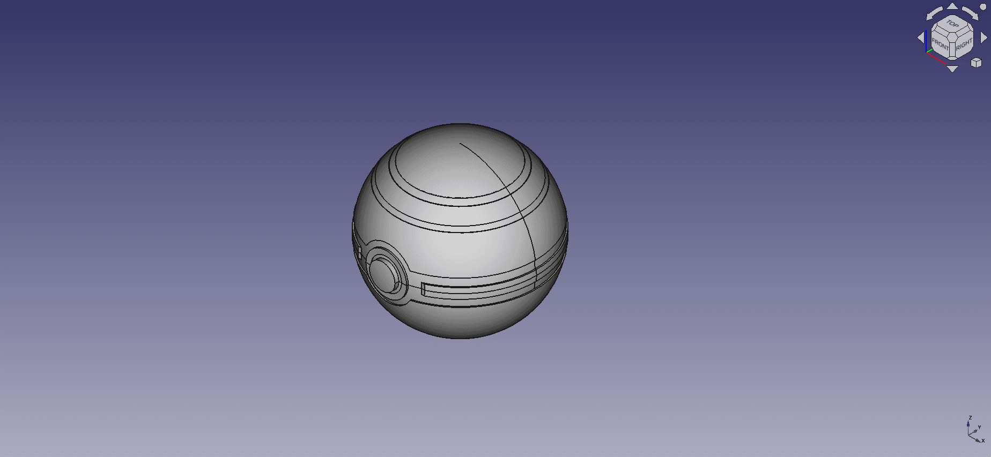Viewport: 991px width, 457px height.
Task: Select the RIGHT face of navigation cube
Action: point(964,45)
